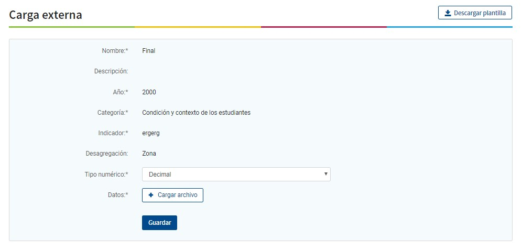The height and width of the screenshot is (250, 522).
Task: Click the Indicador value 'ergerg'
Action: pyautogui.click(x=151, y=133)
